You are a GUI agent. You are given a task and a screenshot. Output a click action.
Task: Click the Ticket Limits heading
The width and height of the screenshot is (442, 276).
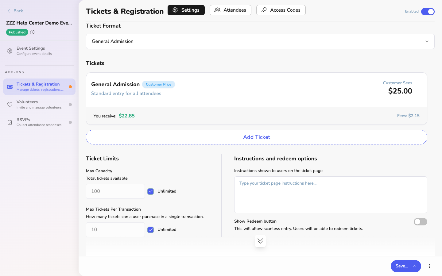[x=102, y=159]
